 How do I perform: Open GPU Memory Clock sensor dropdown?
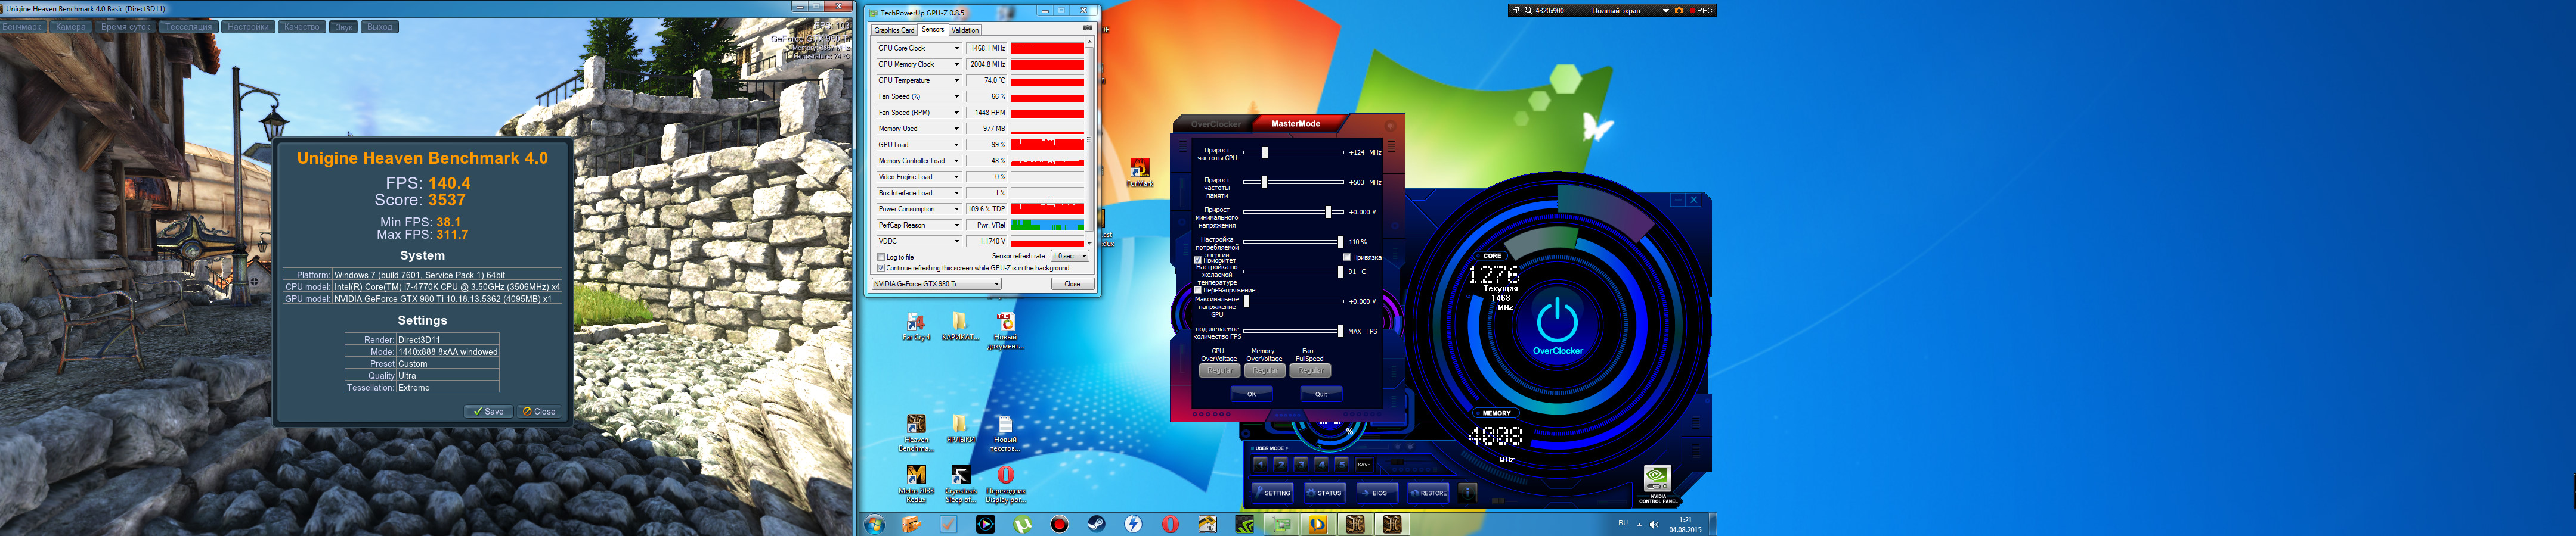click(x=956, y=64)
